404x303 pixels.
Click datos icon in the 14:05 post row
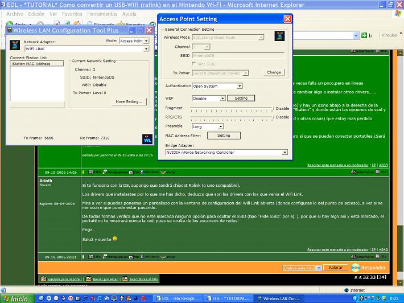click(x=95, y=172)
